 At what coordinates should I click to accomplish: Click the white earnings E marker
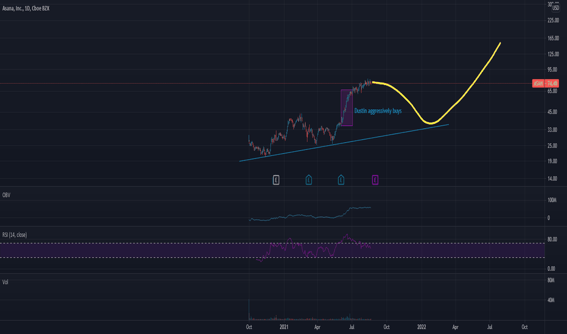point(276,180)
